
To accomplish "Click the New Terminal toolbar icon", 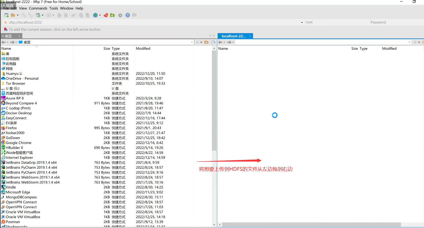I will 49,15.
